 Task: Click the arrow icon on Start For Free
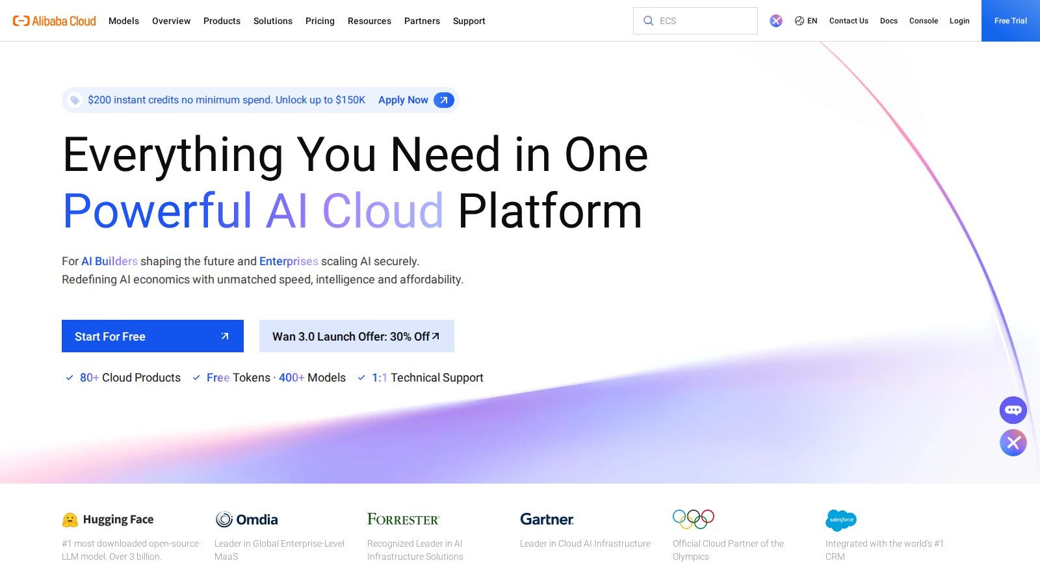click(x=225, y=336)
